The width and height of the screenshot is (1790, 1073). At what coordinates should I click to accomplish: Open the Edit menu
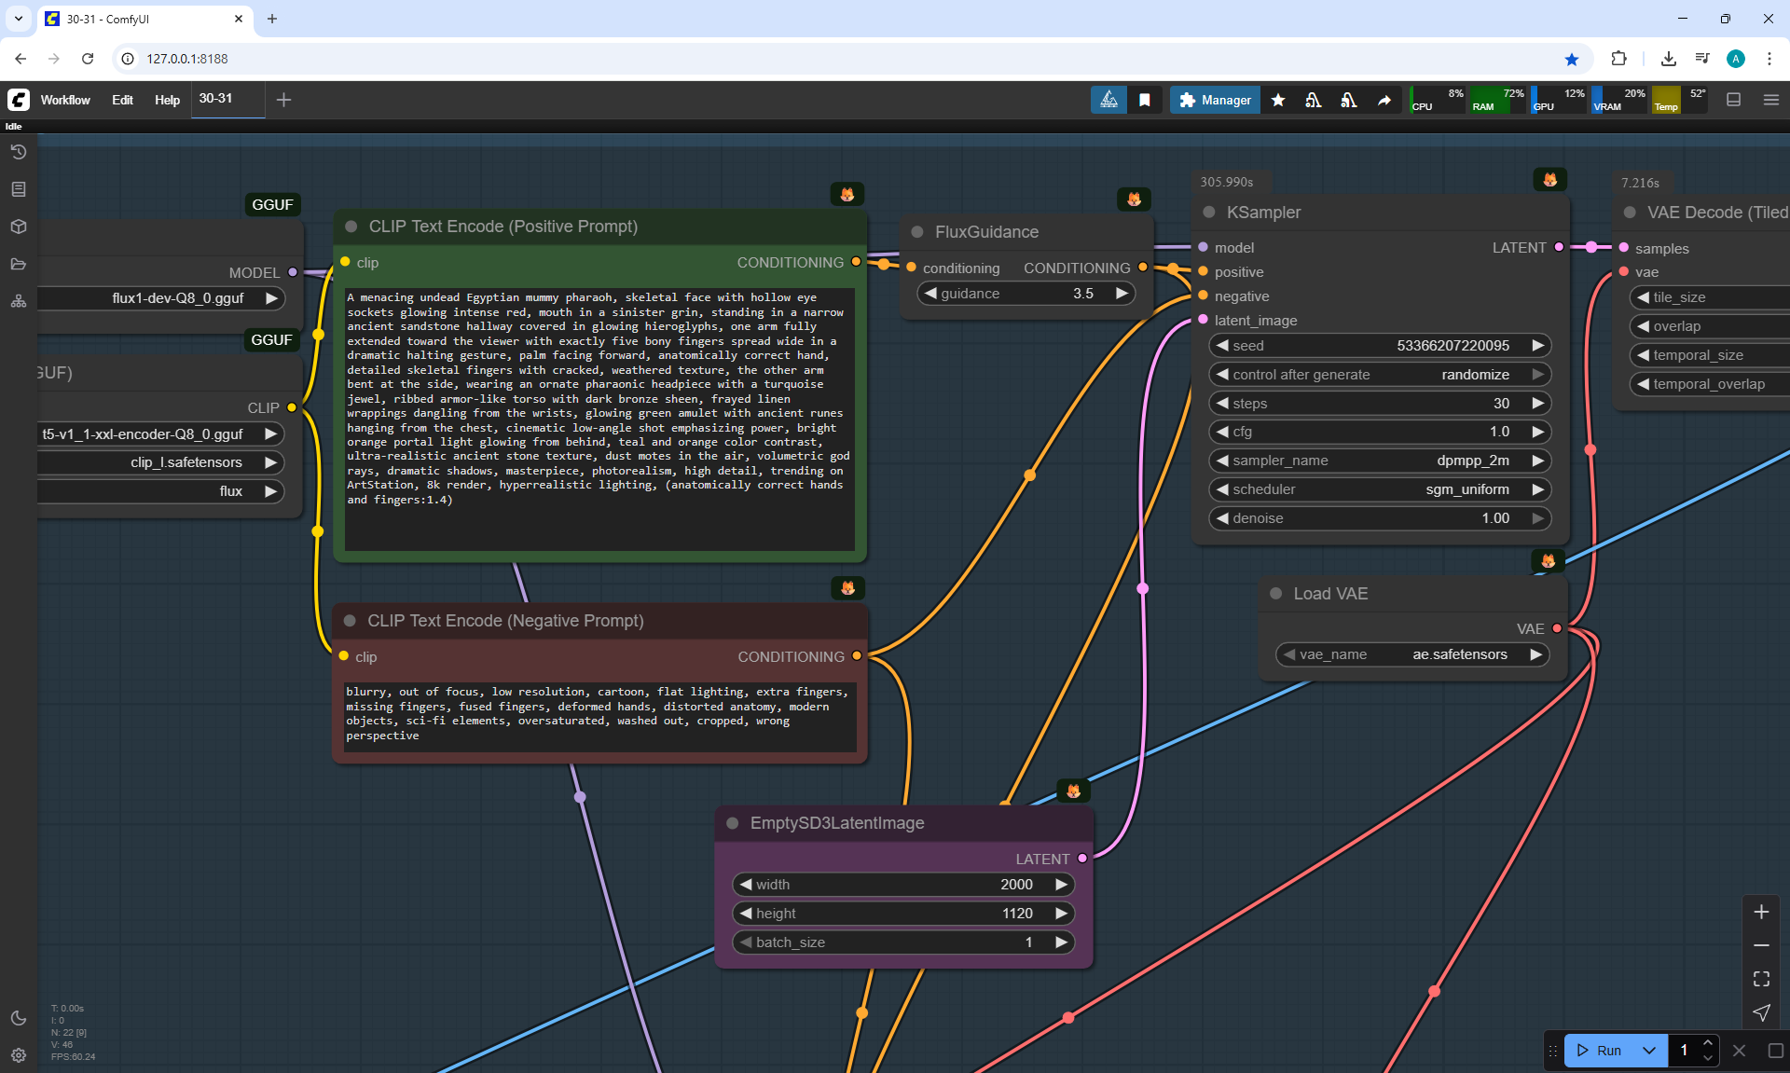coord(122,100)
